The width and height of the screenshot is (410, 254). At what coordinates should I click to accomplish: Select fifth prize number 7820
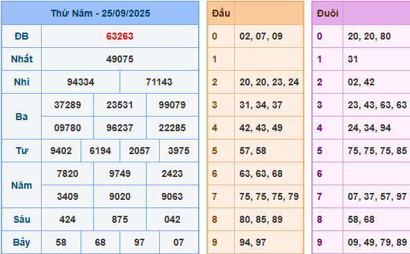67,174
